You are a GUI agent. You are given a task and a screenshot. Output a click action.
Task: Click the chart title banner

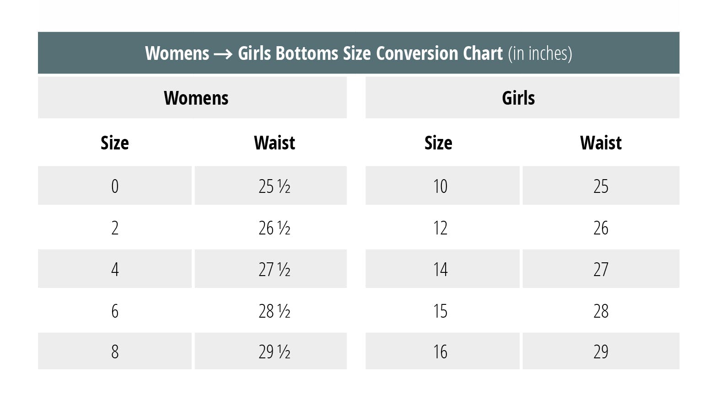(358, 53)
